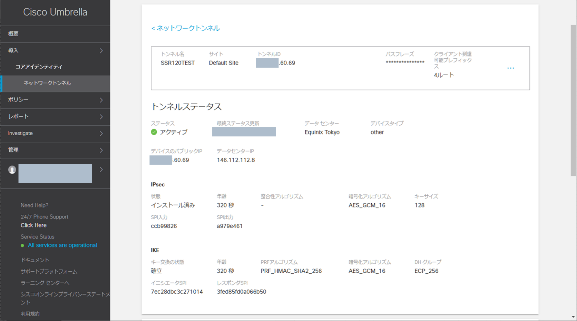Screen dimensions: 577x321
Task: Click the IPsec key size value 128
Action: point(420,205)
